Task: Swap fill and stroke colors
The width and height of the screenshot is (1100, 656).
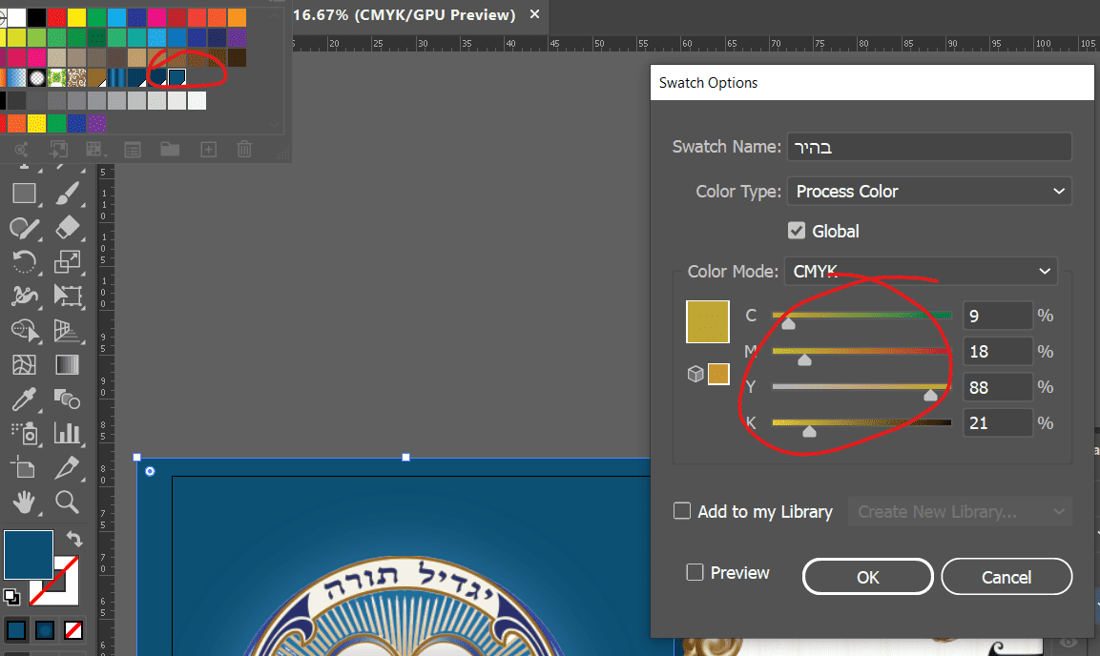Action: (x=73, y=539)
